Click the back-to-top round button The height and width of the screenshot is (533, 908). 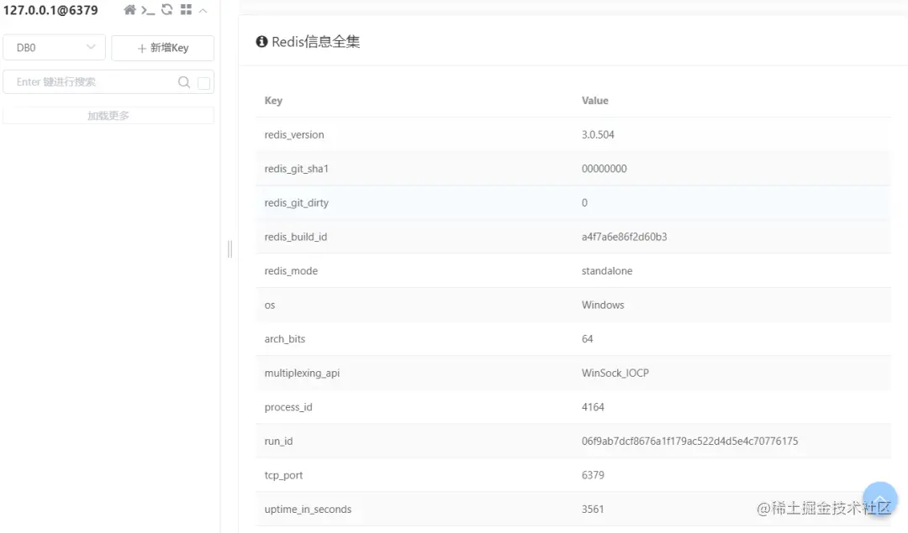click(879, 499)
